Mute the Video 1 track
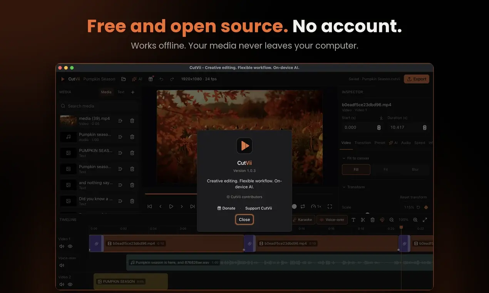The width and height of the screenshot is (489, 293). (62, 246)
